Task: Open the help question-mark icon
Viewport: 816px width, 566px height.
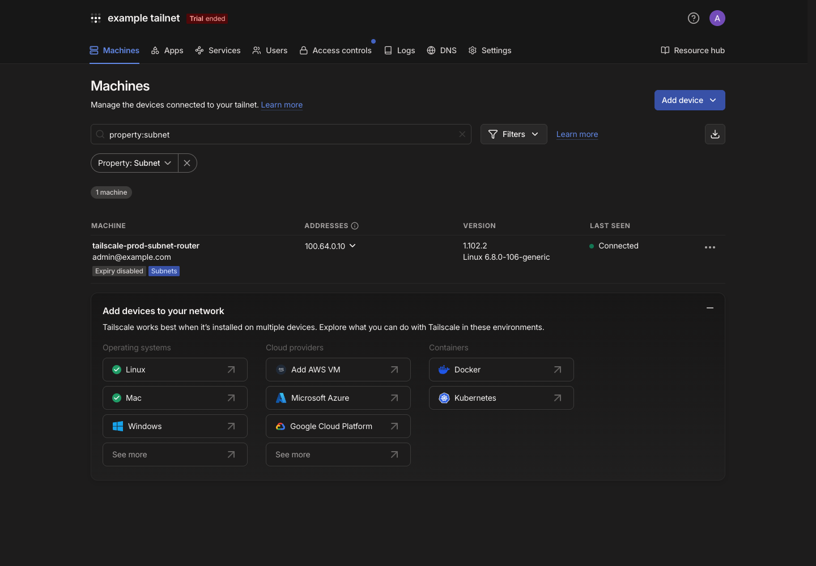Action: (x=694, y=18)
